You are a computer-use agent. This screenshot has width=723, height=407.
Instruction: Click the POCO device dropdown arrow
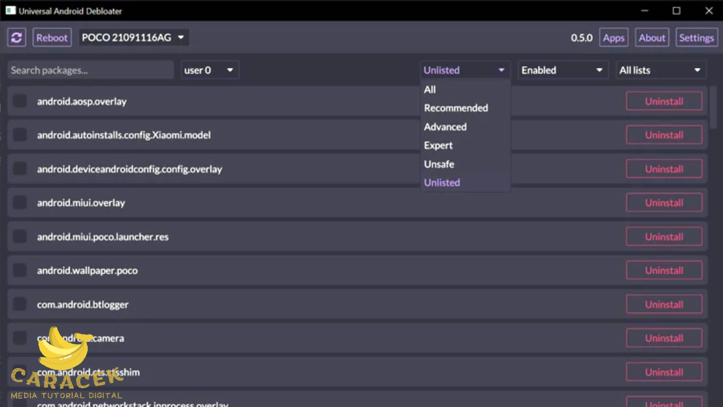pos(181,37)
